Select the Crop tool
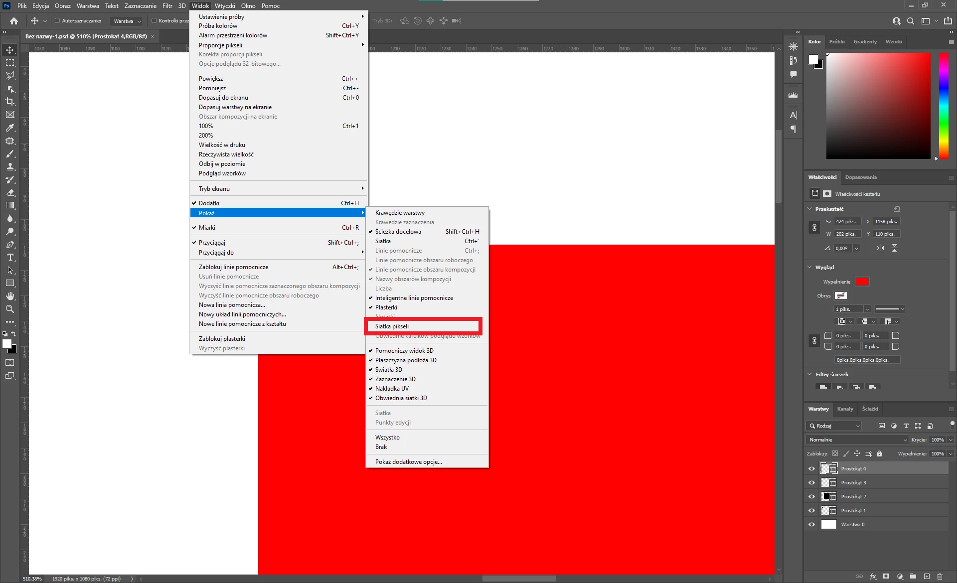This screenshot has height=583, width=957. (x=10, y=102)
